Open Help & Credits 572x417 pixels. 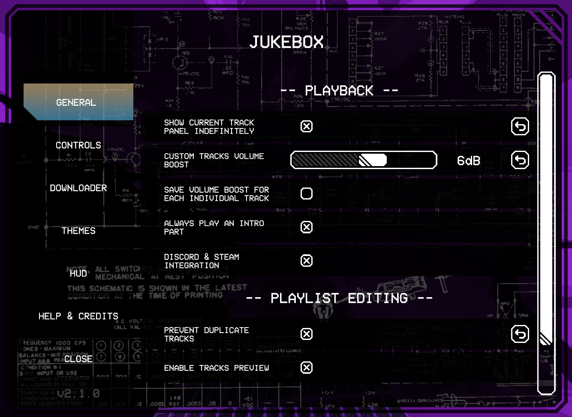pyautogui.click(x=78, y=316)
